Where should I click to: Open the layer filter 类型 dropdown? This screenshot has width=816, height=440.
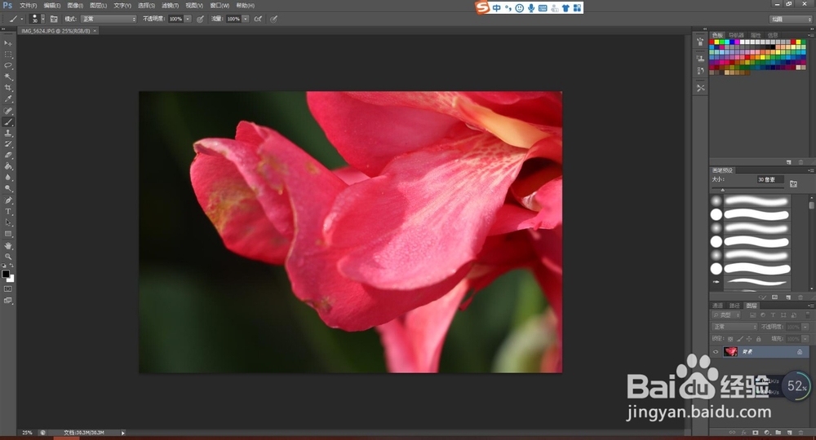(x=726, y=315)
